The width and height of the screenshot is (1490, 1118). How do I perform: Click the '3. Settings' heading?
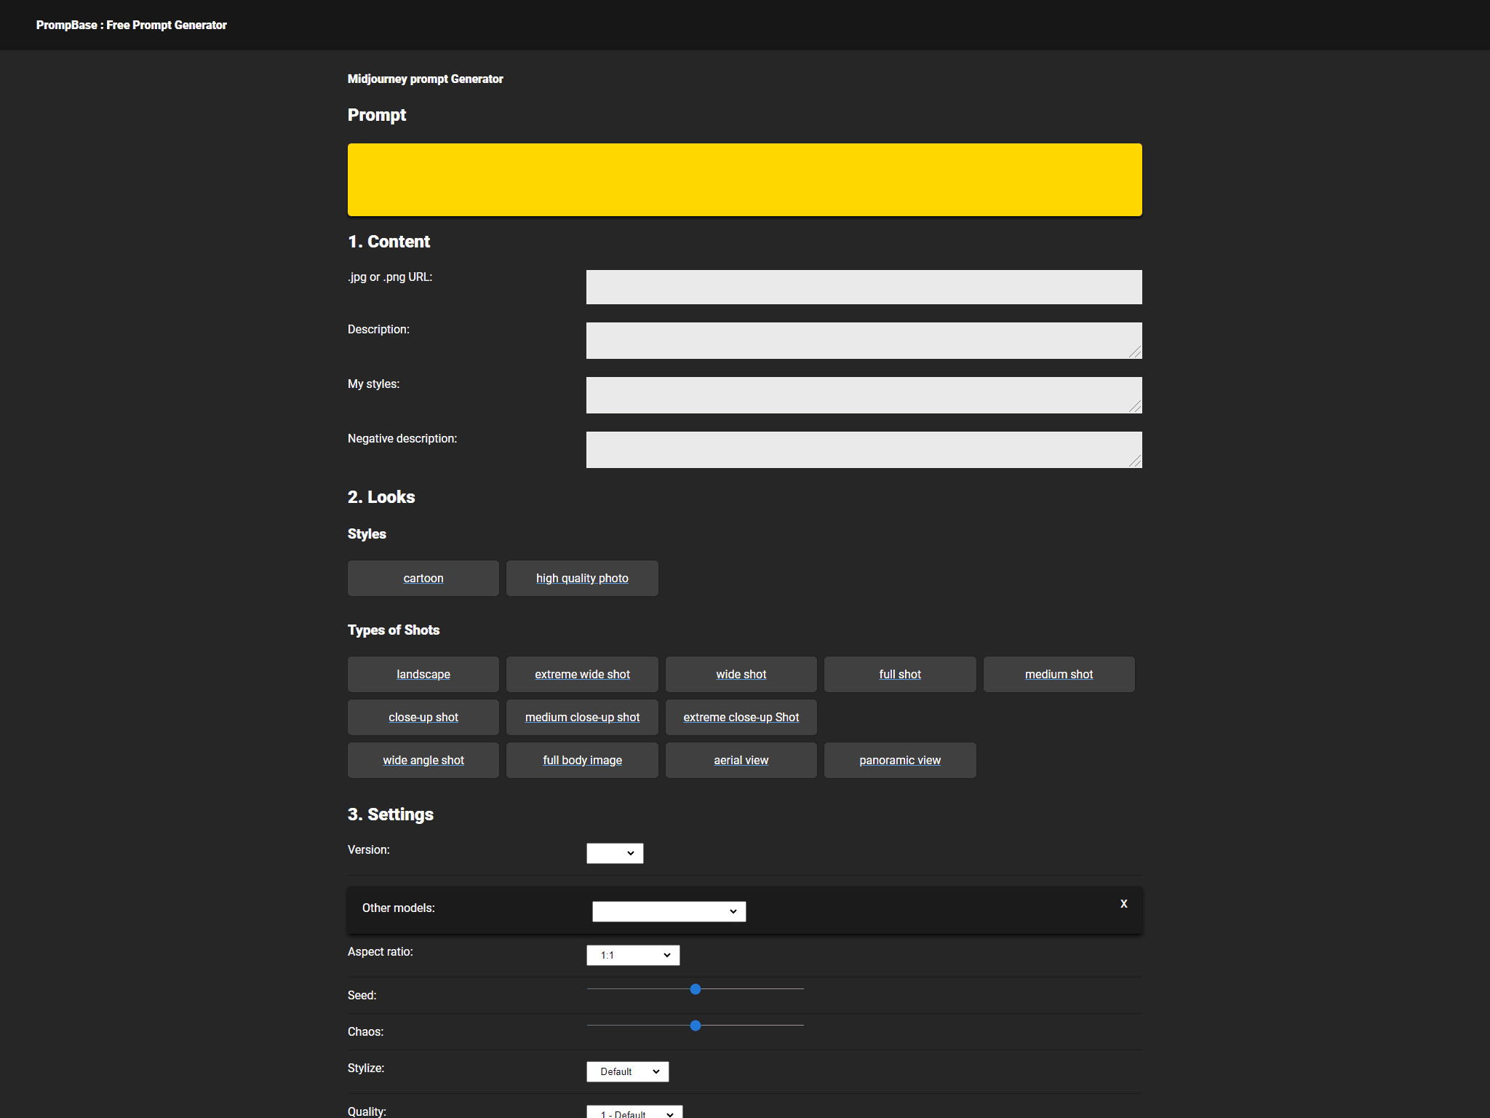(x=391, y=814)
